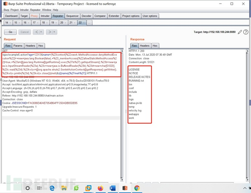The width and height of the screenshot is (251, 193).
Task: Open the Window menu
Action: (47, 10)
